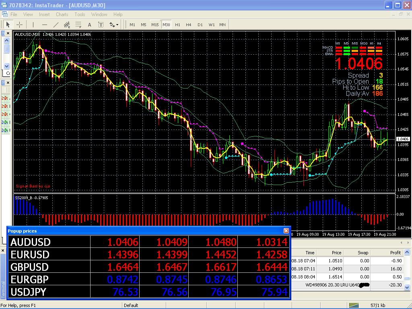Switch chart to W1 timeframe
This screenshot has width=412, height=309.
(x=211, y=25)
